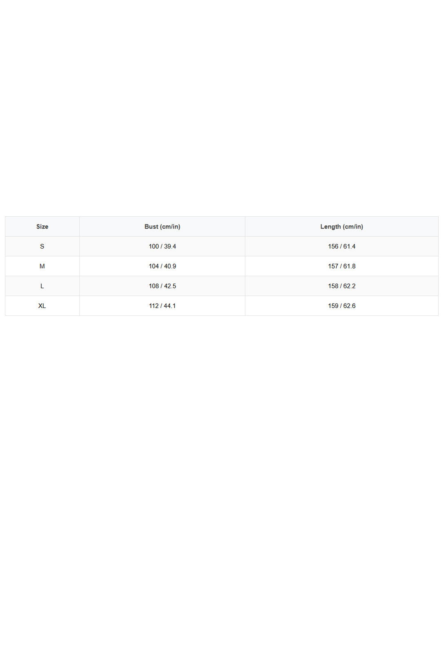Viewport: 444px width, 666px height.
Task: Select the L size cell
Action: tap(42, 286)
